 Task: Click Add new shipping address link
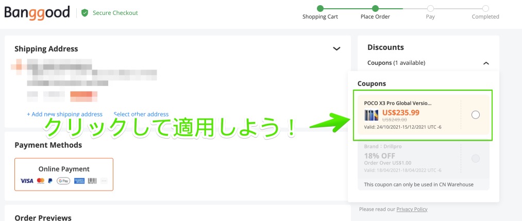(x=64, y=114)
